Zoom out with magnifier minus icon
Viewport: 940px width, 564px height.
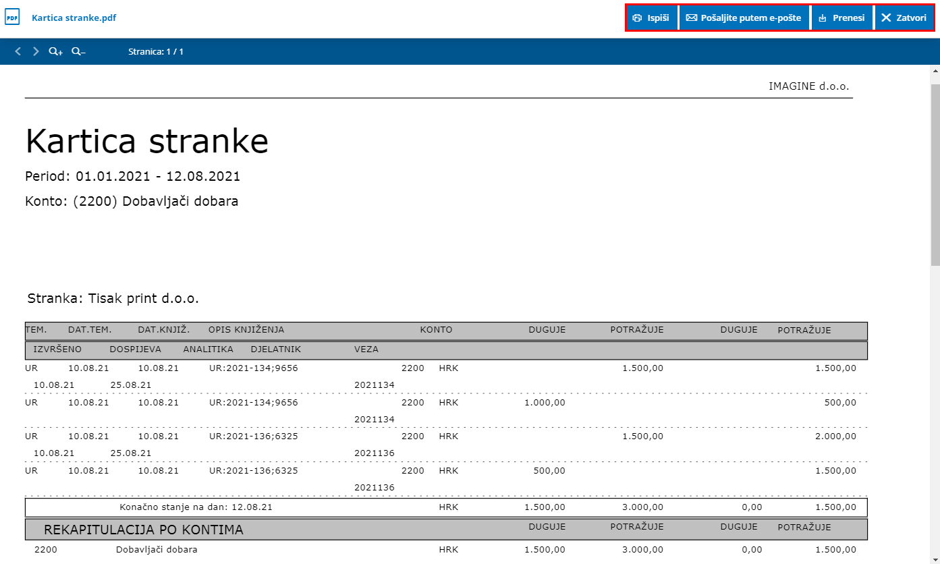coord(78,51)
